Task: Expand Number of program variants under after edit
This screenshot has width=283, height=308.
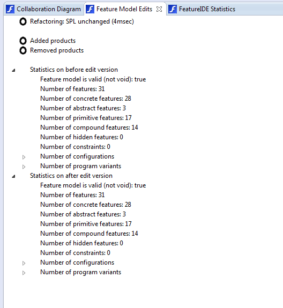Action: point(24,273)
